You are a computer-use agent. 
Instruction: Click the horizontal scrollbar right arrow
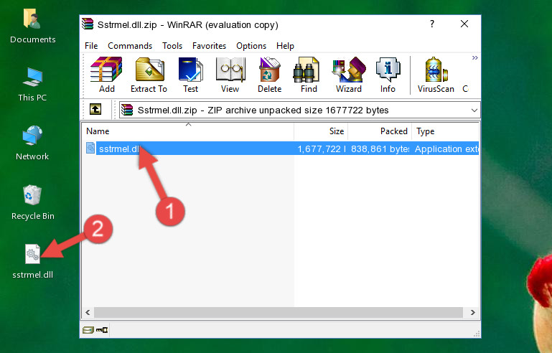(473, 312)
